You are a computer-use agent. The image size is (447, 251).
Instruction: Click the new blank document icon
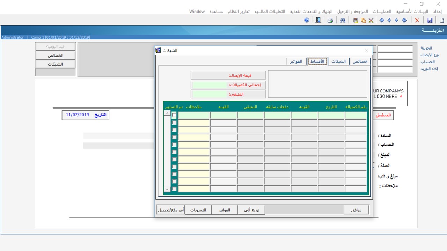point(442,20)
